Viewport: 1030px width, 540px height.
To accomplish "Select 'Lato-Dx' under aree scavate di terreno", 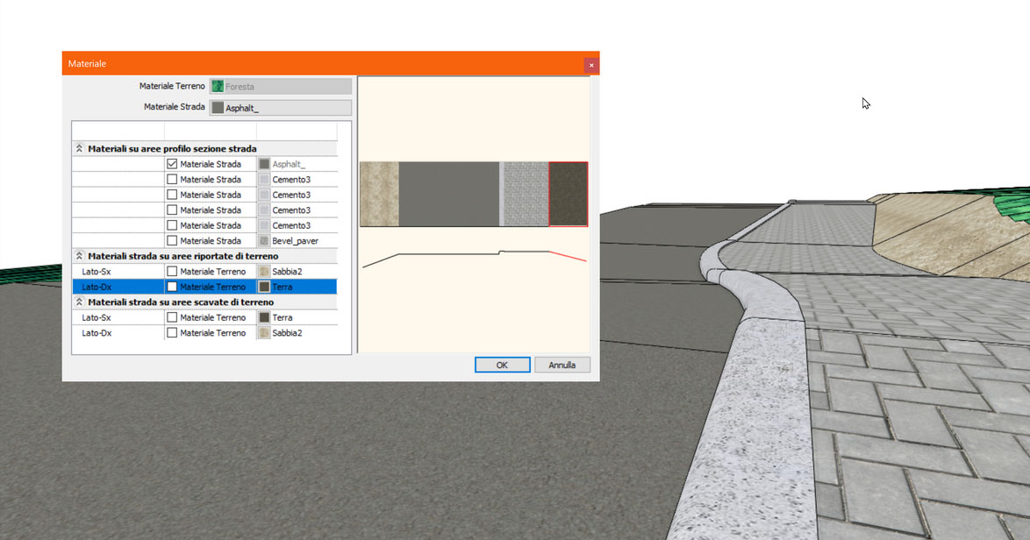I will coord(97,332).
